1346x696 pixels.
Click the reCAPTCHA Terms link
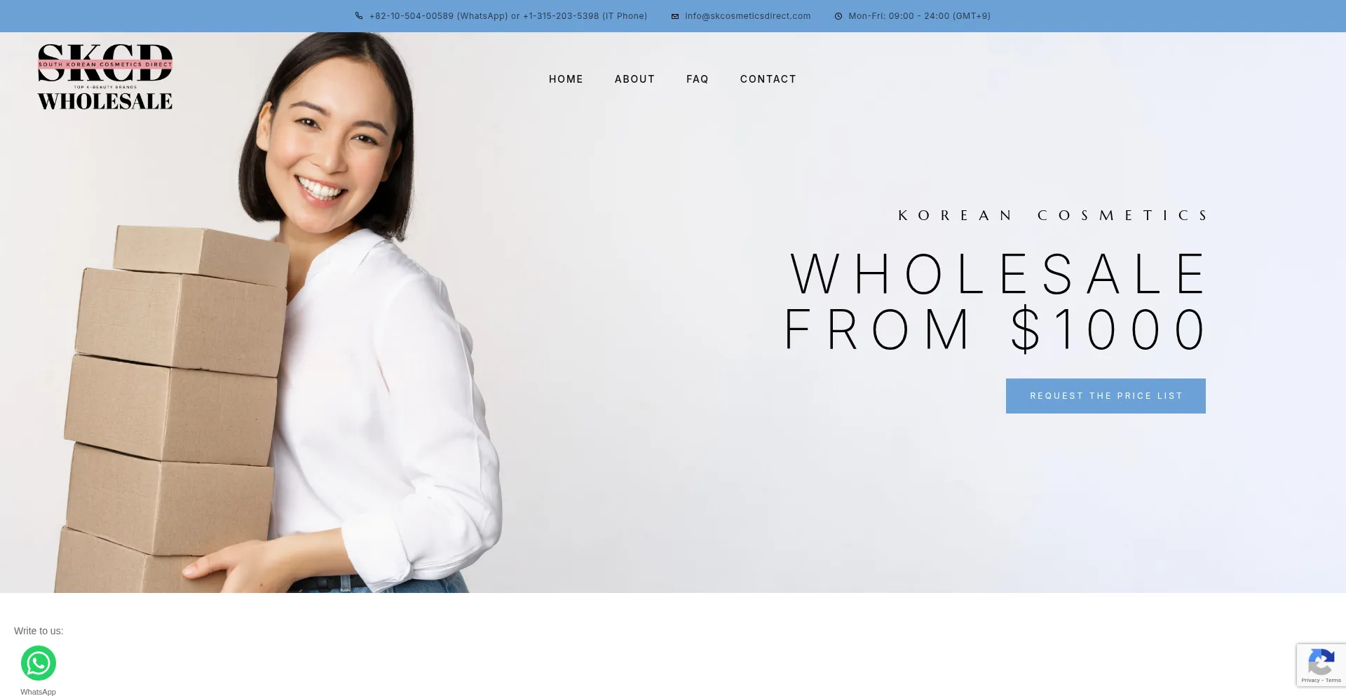pos(1333,681)
